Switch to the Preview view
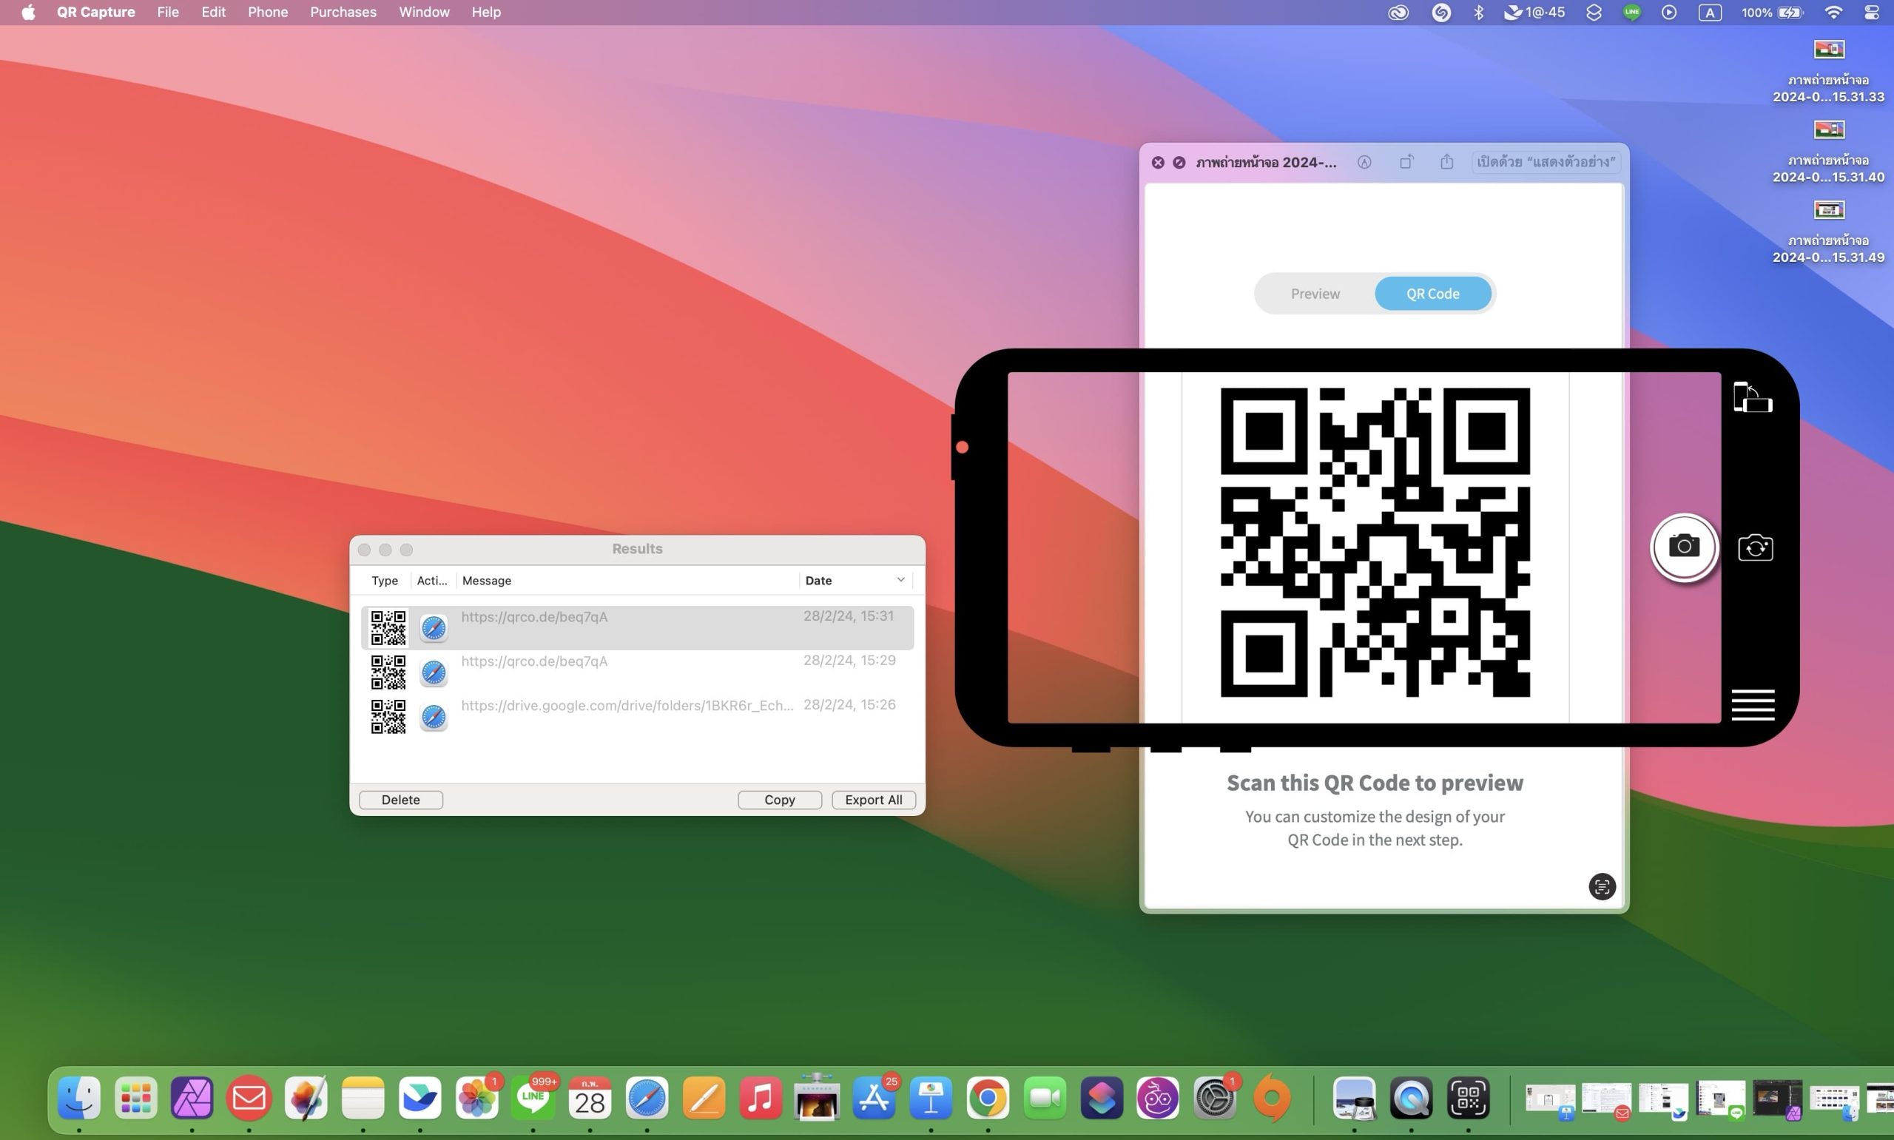The height and width of the screenshot is (1140, 1894). tap(1315, 293)
